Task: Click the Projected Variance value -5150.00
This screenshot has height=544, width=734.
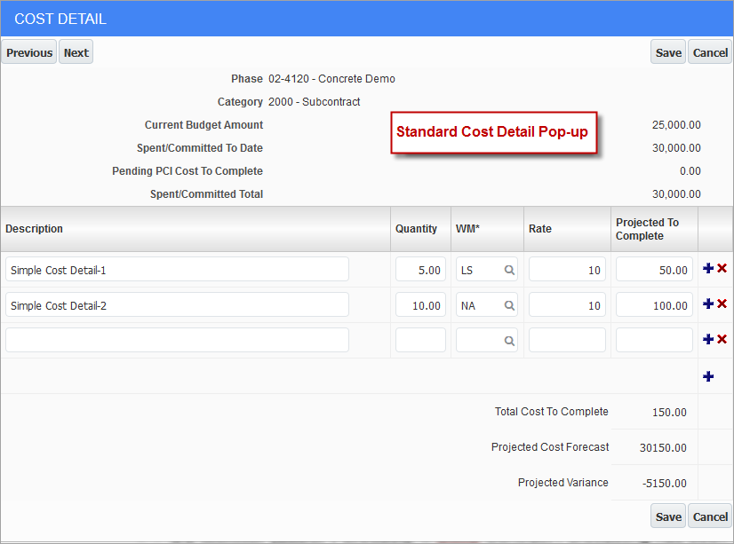Action: 665,484
